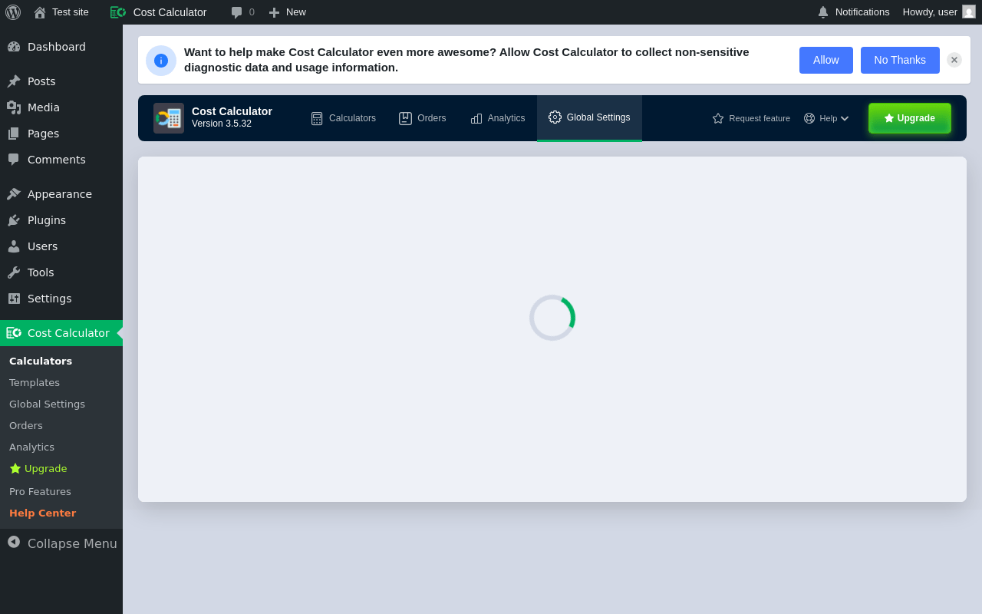Open Orders in sidebar submenu
The height and width of the screenshot is (614, 982).
(x=26, y=426)
